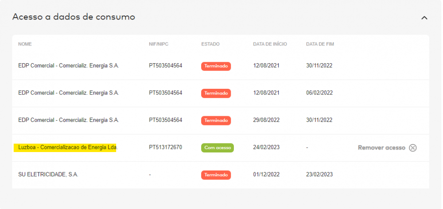The image size is (443, 209).
Task: Click the end date 06/02/2022
Action: pyautogui.click(x=319, y=93)
